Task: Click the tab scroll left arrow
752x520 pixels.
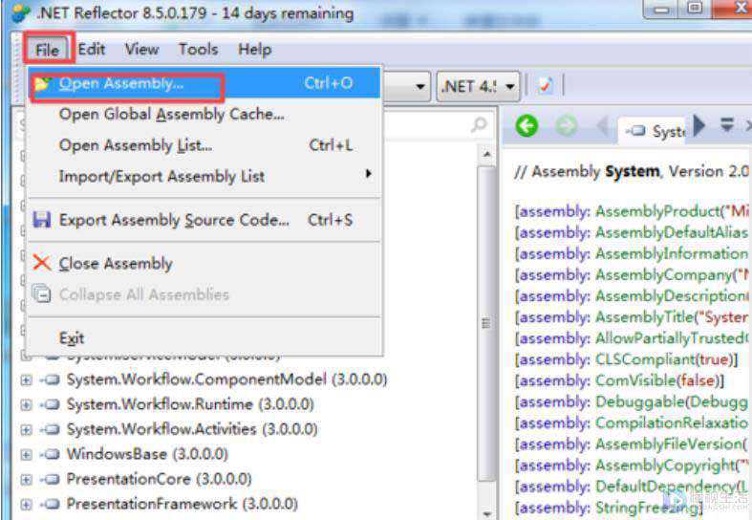Action: tap(602, 126)
